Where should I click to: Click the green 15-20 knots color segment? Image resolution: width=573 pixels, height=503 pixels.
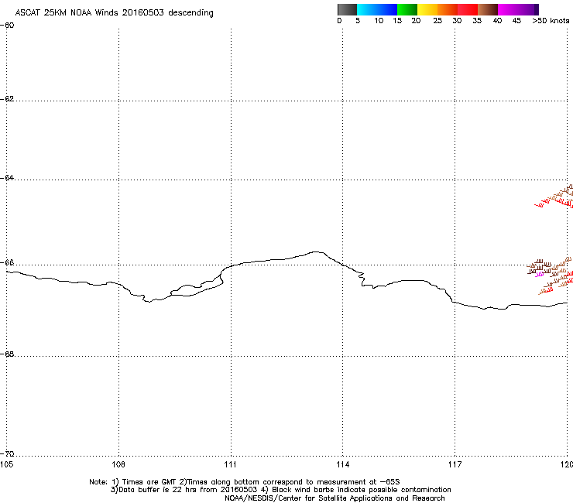pyautogui.click(x=407, y=9)
